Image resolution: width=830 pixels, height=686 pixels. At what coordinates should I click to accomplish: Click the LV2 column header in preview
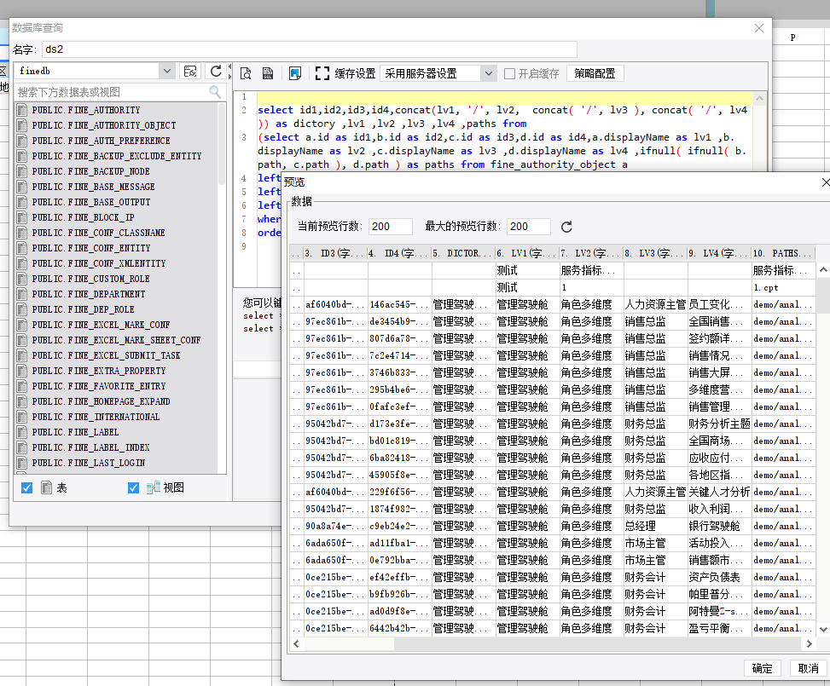click(592, 253)
